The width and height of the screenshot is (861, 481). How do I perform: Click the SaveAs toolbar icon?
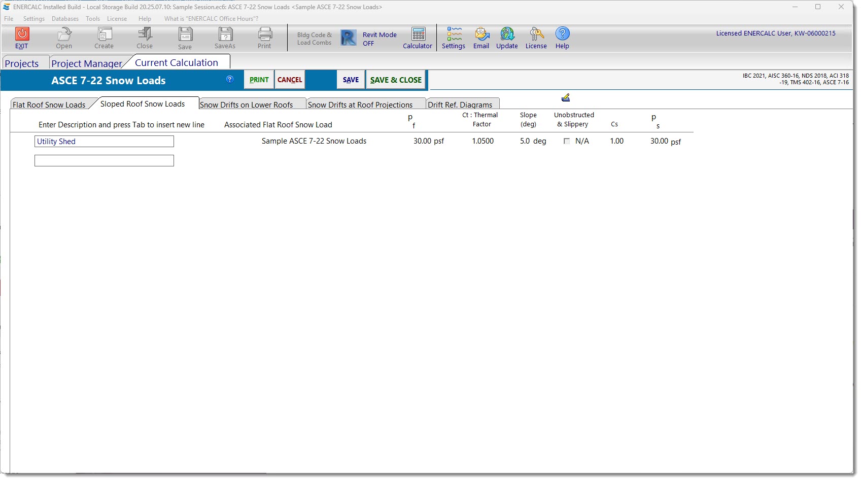[225, 34]
